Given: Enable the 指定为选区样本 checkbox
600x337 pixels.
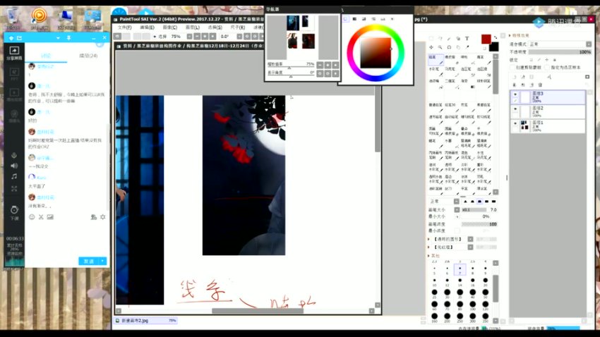Looking at the screenshot, I should point(547,68).
